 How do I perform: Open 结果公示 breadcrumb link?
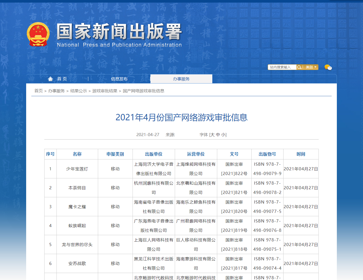[79, 91]
